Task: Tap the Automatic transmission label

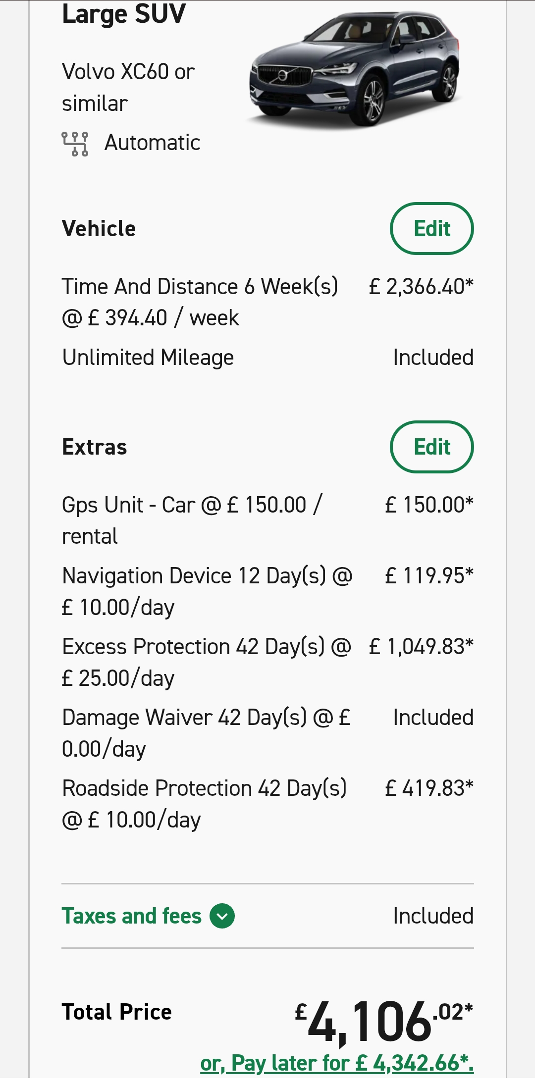Action: pyautogui.click(x=153, y=143)
